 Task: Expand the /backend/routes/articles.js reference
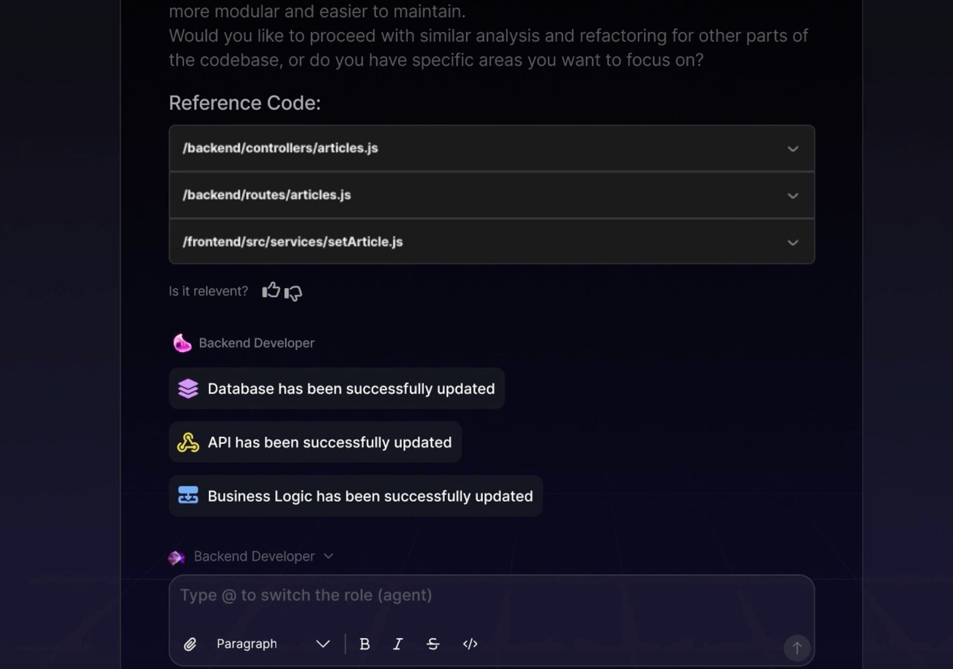pyautogui.click(x=793, y=196)
